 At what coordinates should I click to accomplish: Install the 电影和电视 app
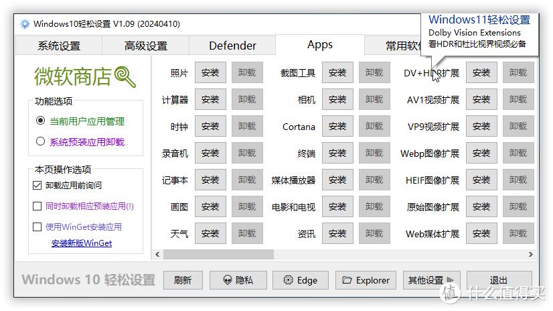pos(337,206)
